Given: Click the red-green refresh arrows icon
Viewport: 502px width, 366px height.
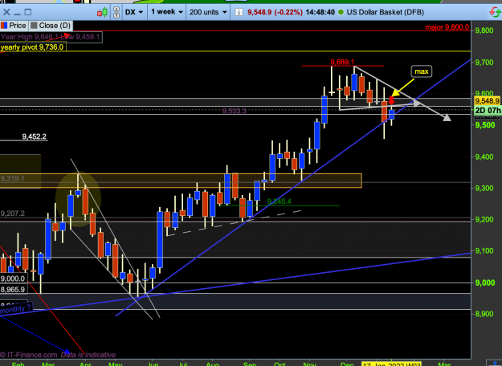Looking at the screenshot, I should pos(495,12).
